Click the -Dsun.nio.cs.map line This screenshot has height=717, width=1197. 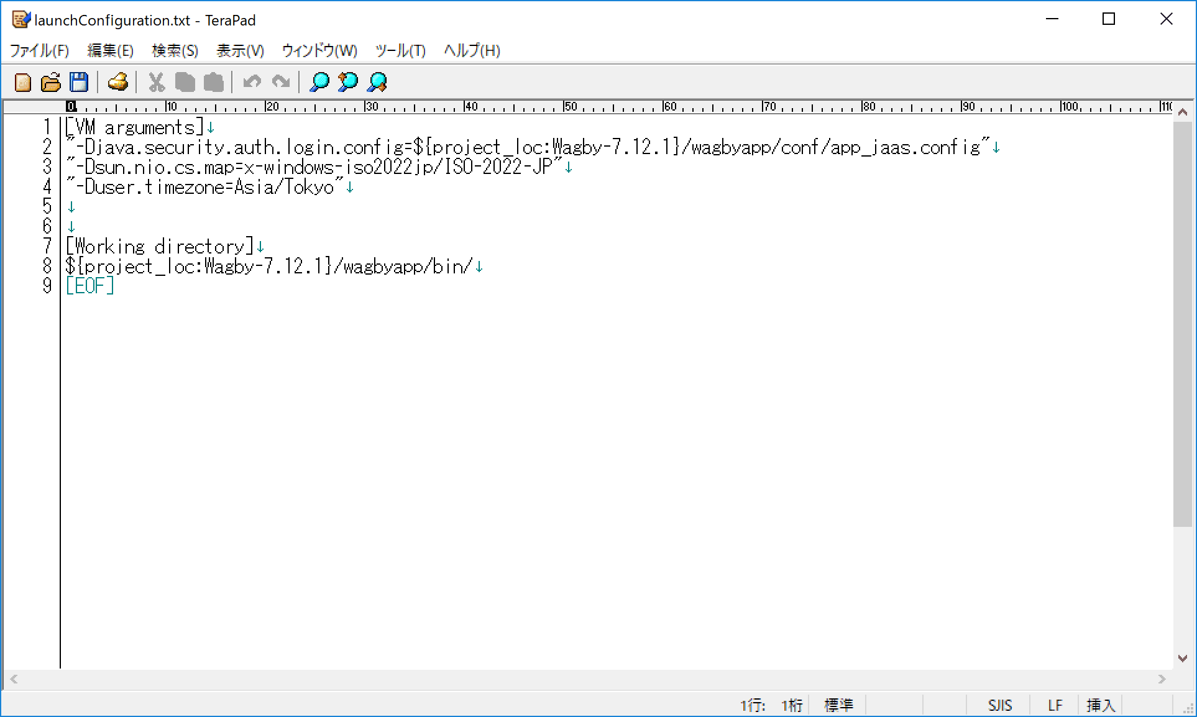314,167
